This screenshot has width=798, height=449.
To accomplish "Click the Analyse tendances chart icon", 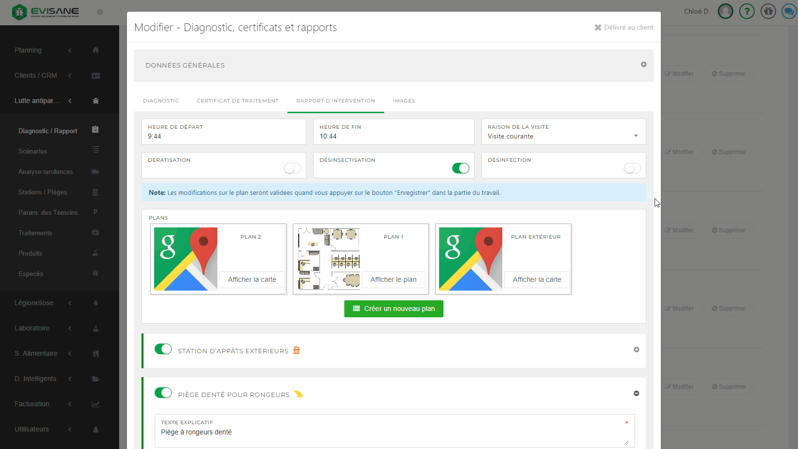I will click(x=95, y=172).
